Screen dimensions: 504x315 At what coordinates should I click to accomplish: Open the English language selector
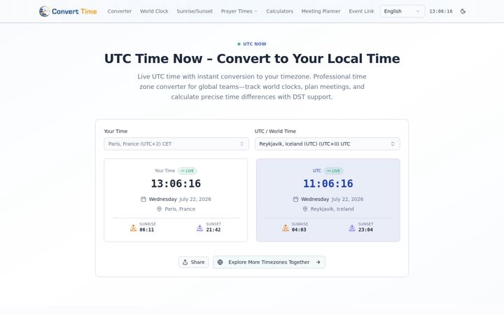402,11
